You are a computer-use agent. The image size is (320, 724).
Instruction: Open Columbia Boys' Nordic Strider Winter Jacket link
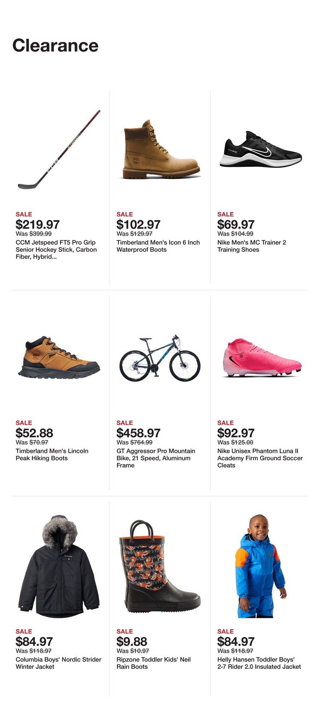coord(58,663)
